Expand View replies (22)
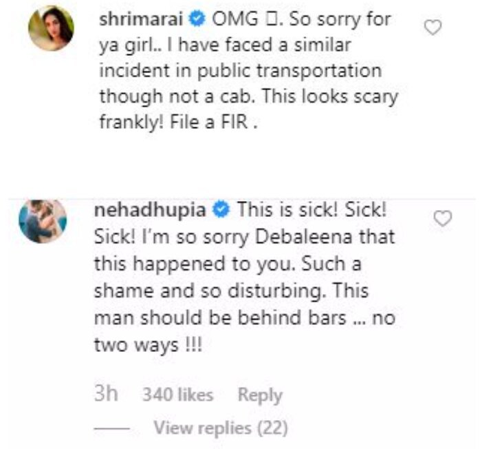Viewport: 504px width, 449px height. [220, 428]
